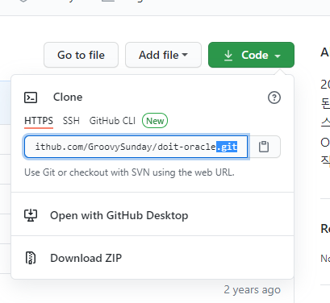Choose Download ZIP
This screenshot has height=303, width=330.
tap(152, 258)
